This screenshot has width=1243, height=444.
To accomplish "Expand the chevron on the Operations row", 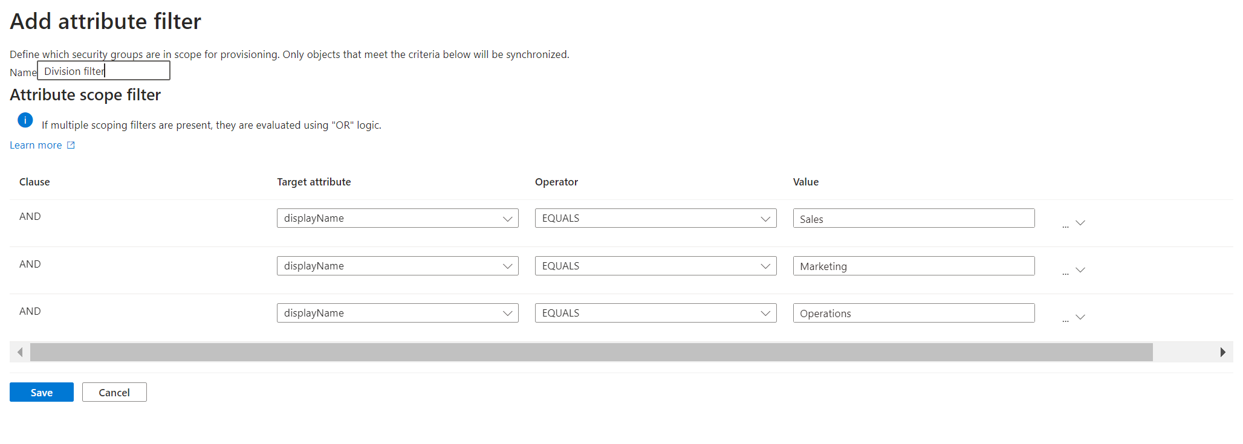I will 1080,317.
